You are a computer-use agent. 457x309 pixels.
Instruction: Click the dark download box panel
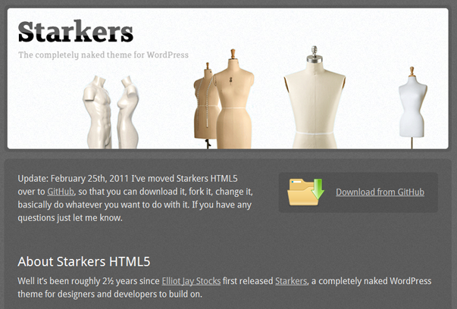pos(358,192)
